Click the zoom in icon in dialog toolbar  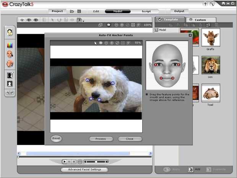coord(112,43)
